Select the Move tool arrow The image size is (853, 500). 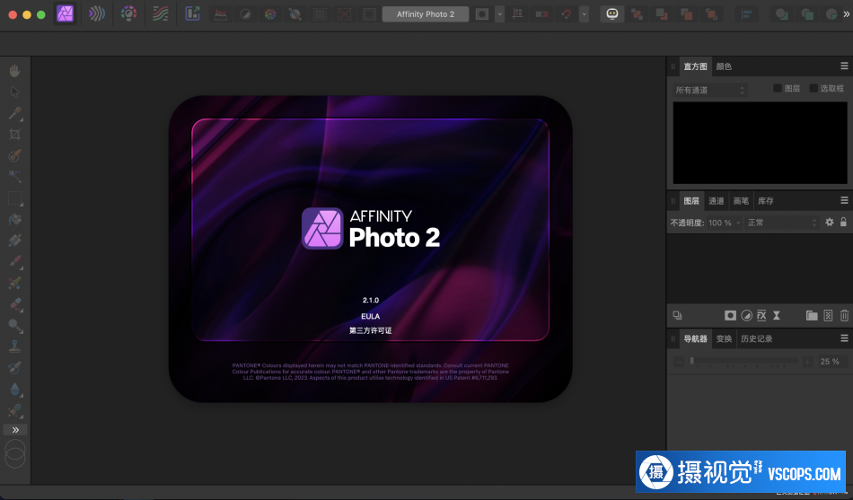pyautogui.click(x=14, y=92)
